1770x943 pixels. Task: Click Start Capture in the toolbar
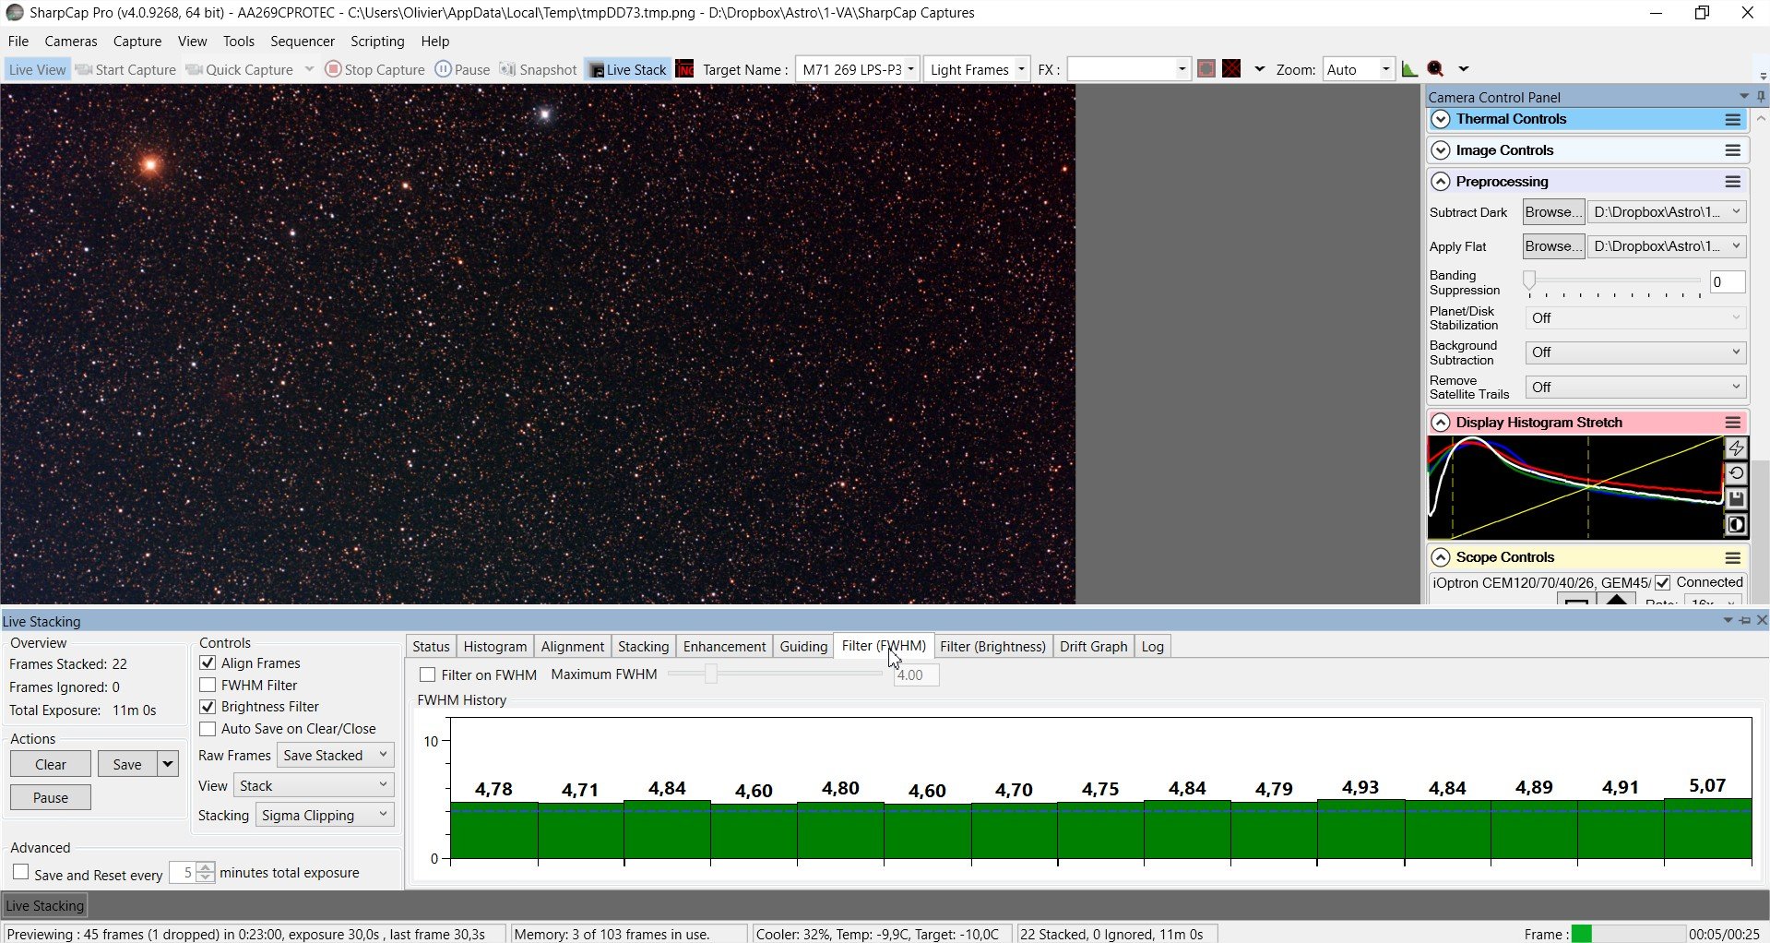coord(126,69)
